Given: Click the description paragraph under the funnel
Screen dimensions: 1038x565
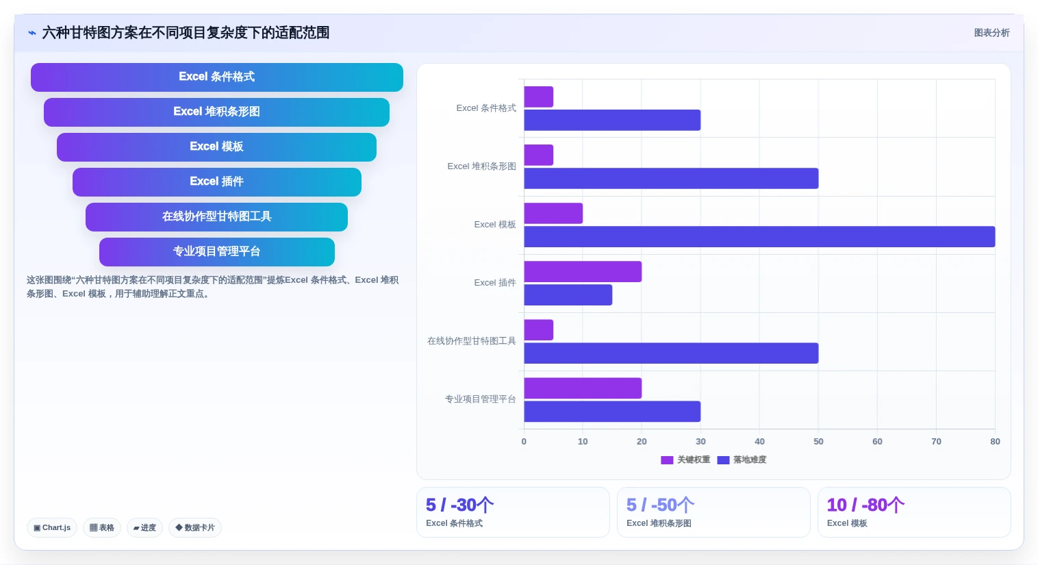Looking at the screenshot, I should click(213, 287).
